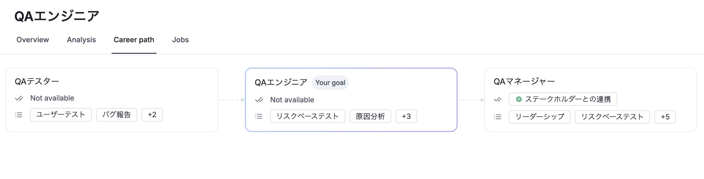Click the バグ報告 skill tag
Image resolution: width=704 pixels, height=179 pixels.
[116, 115]
